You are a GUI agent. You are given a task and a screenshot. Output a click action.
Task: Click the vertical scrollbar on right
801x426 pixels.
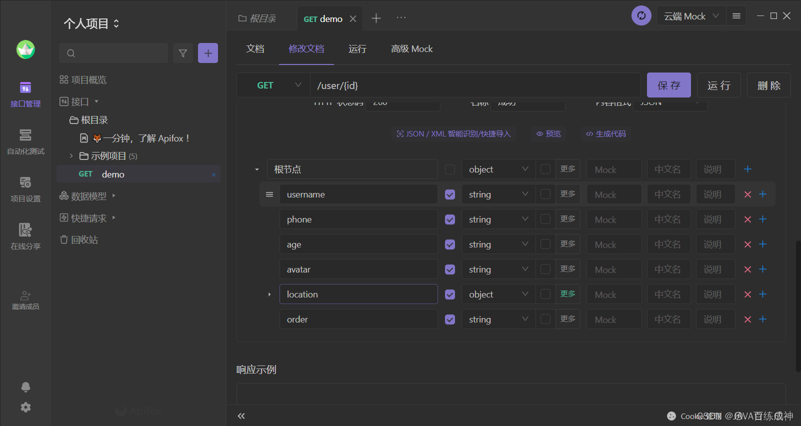[x=798, y=306]
